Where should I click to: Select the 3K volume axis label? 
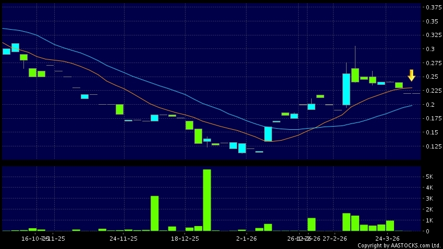[430, 198]
